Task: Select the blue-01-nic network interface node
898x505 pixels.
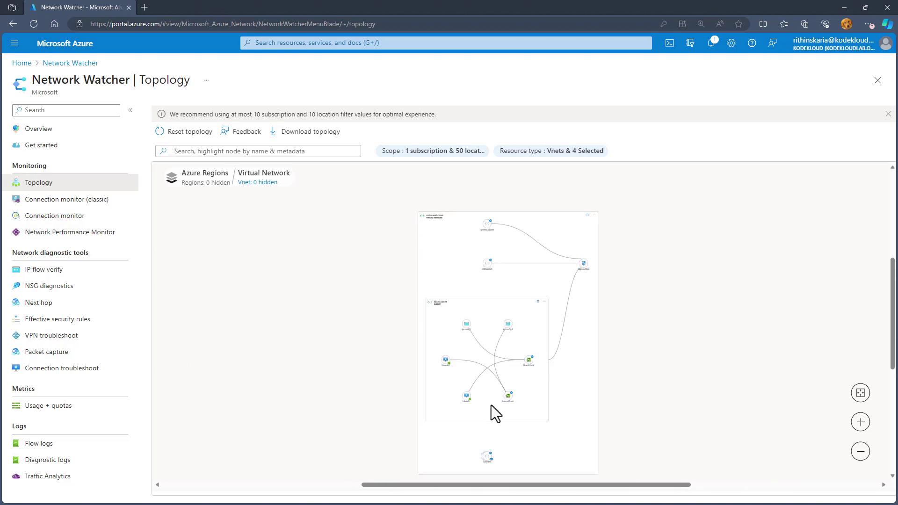Action: [529, 360]
